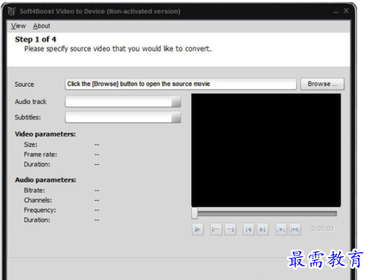The width and height of the screenshot is (369, 280).
Task: Click the 'Channels:' label
Action: pos(38,200)
